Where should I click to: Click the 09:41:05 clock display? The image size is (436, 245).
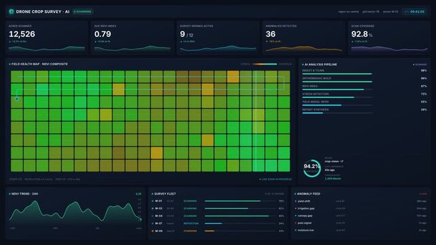[x=414, y=12]
